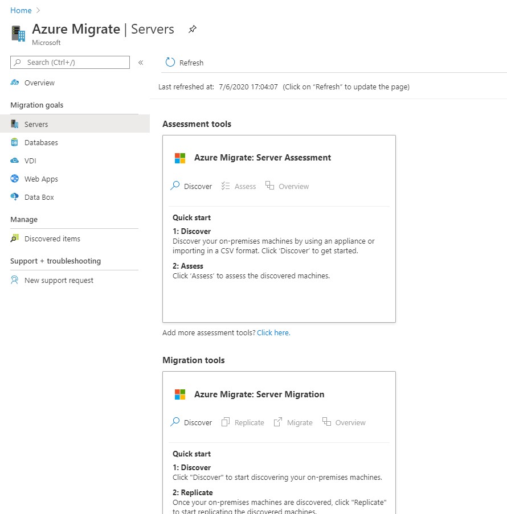Click 'Azure Migrate: Server Assessment' heading
The height and width of the screenshot is (514, 507).
[x=263, y=158]
